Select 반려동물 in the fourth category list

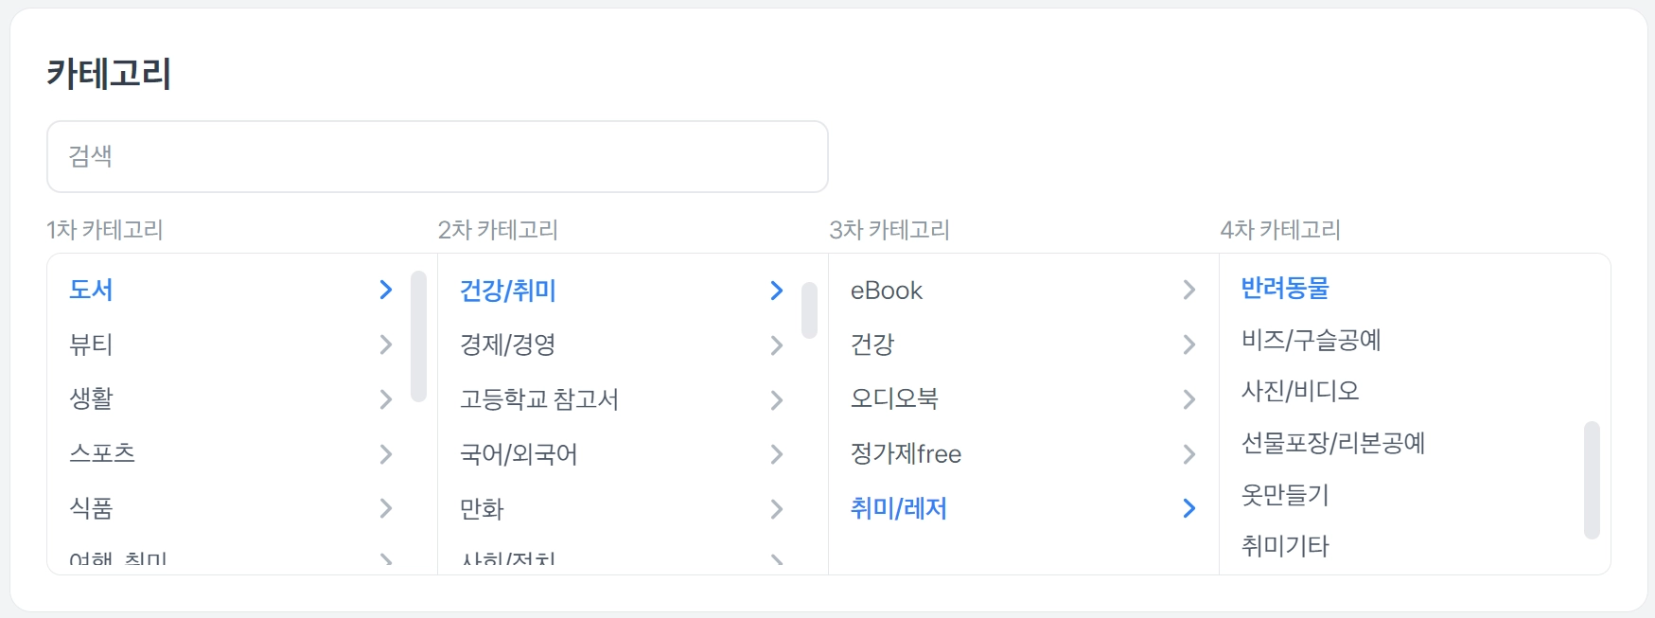[x=1285, y=288]
